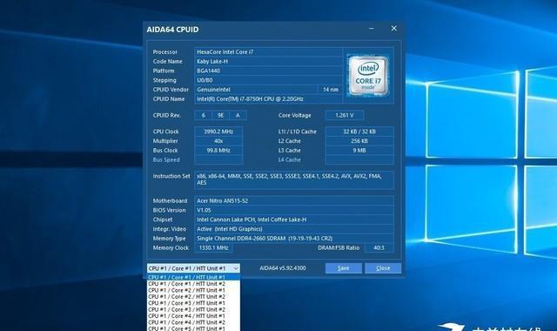The image size is (557, 331).
Task: Click the CPUID Rev. value 9E
Action: [220, 115]
